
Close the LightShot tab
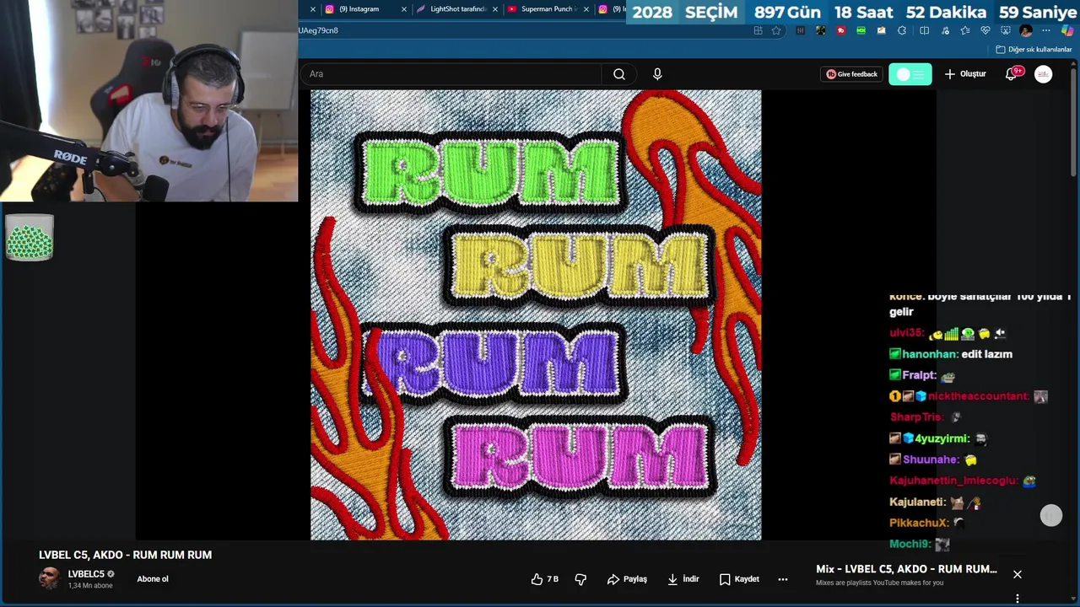point(495,9)
